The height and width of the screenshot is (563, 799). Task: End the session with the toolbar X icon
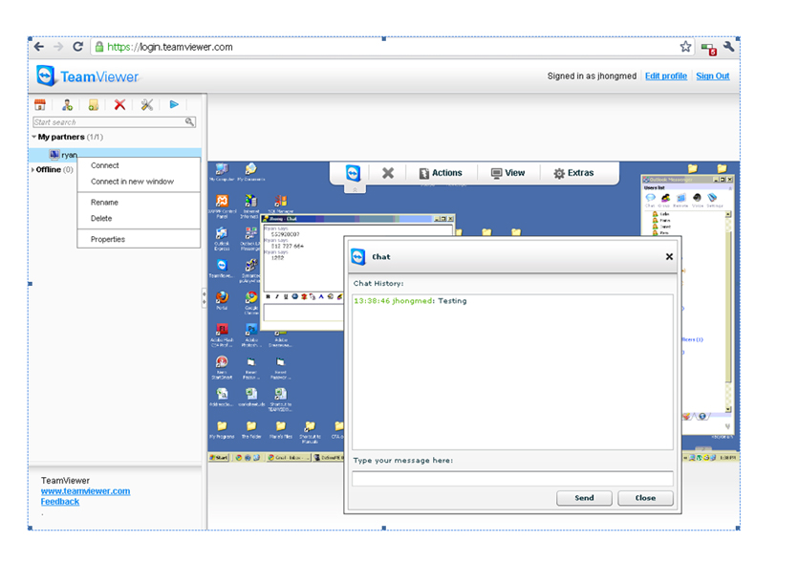(388, 172)
